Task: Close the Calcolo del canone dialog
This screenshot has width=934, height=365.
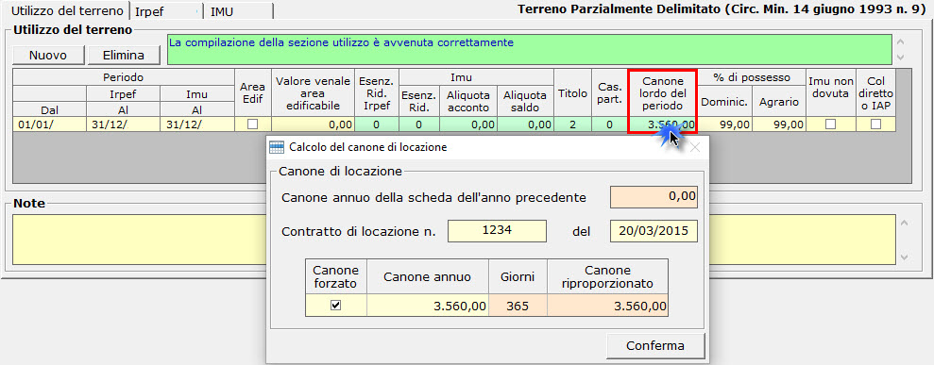Action: point(694,147)
